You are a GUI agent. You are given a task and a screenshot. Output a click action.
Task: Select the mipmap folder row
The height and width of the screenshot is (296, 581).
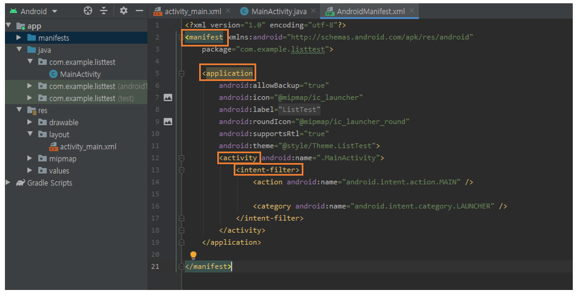(x=76, y=159)
